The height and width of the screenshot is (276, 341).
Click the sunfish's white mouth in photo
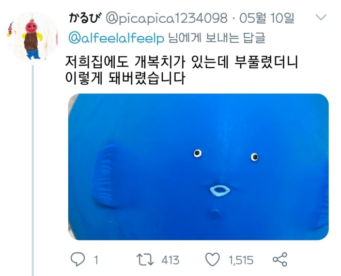220,191
